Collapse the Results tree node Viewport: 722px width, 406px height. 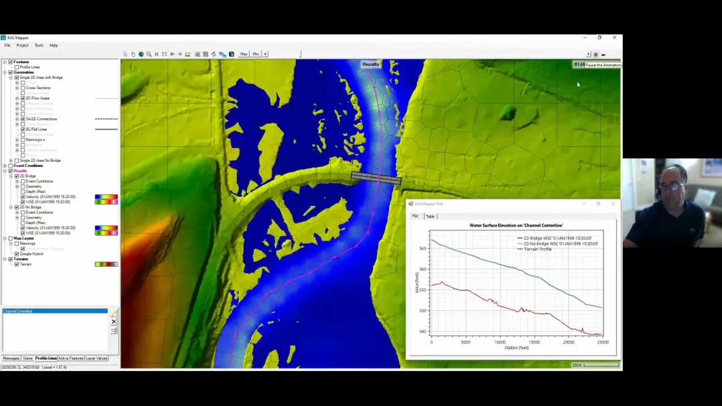(5, 171)
